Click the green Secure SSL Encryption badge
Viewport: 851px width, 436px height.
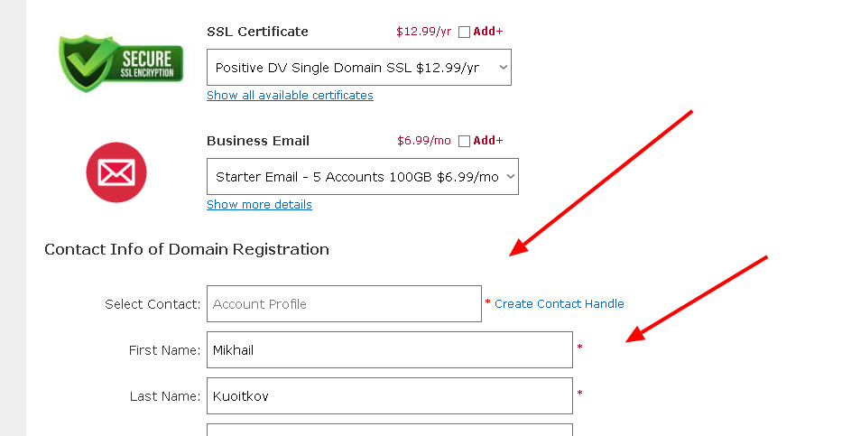tap(121, 62)
